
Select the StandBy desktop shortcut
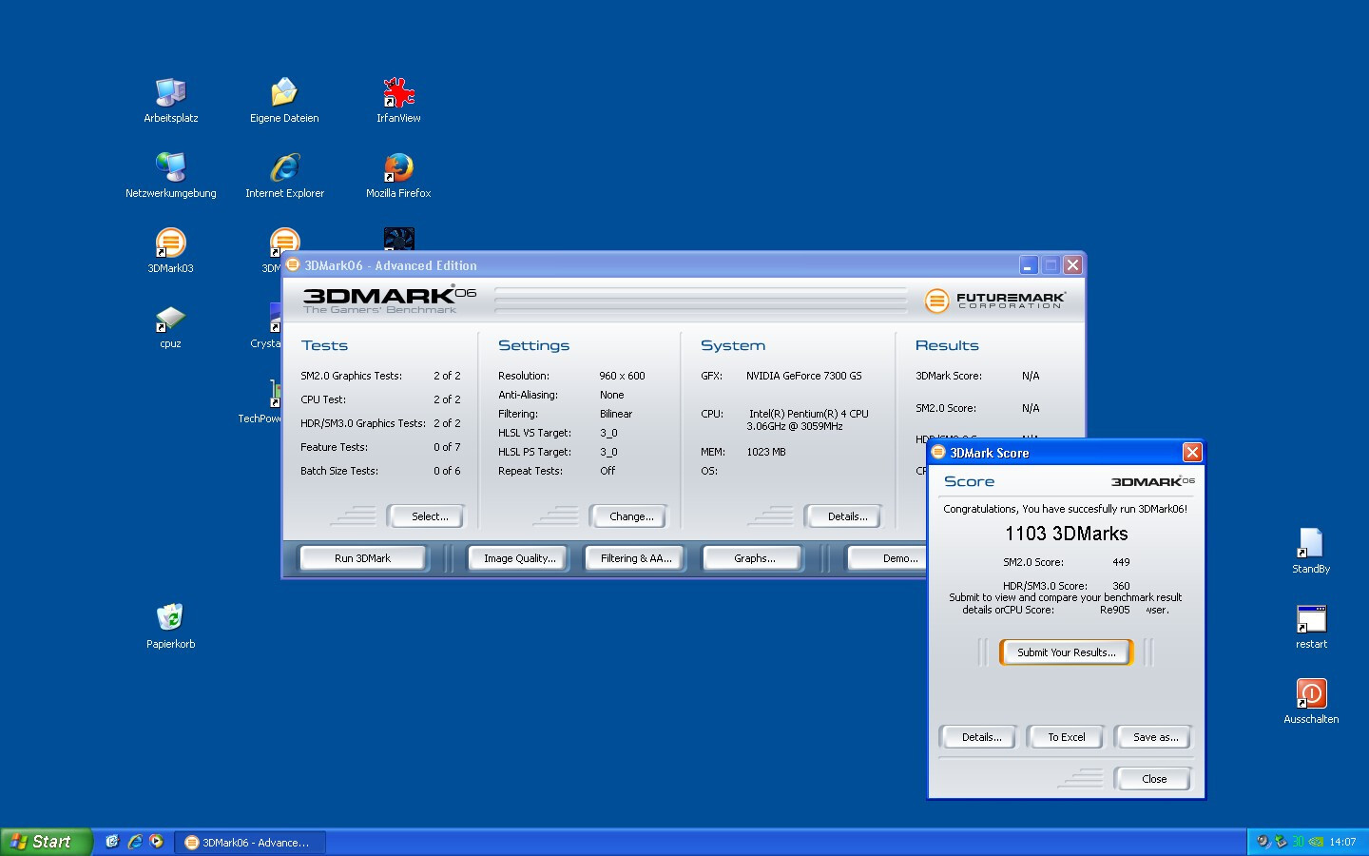pos(1311,551)
